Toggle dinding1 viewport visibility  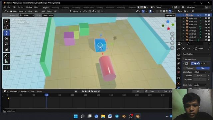point(206,31)
